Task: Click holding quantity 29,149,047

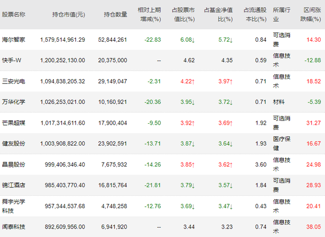Action: [112, 81]
